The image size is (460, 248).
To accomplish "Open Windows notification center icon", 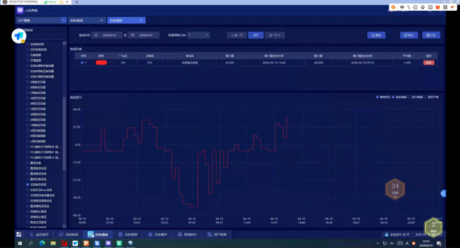I will [439, 243].
